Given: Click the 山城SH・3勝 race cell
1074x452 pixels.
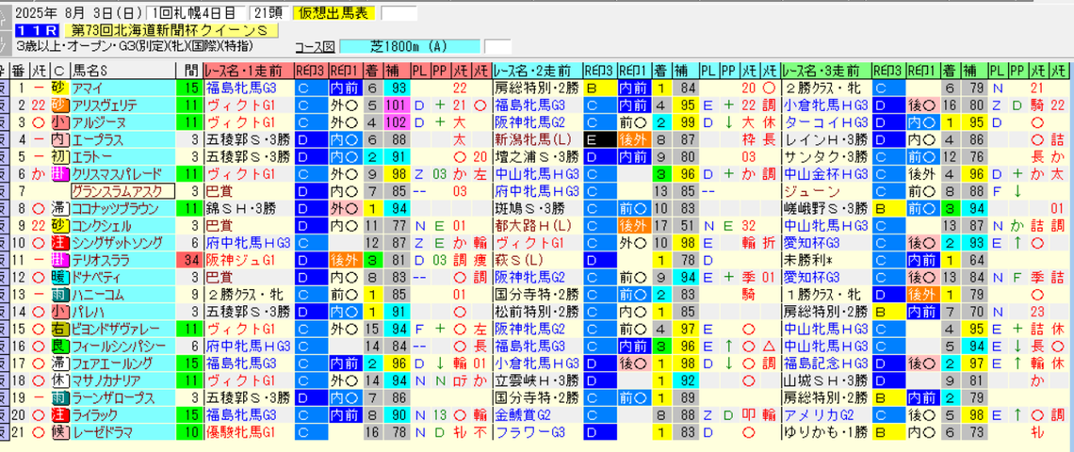Looking at the screenshot, I should [x=825, y=380].
